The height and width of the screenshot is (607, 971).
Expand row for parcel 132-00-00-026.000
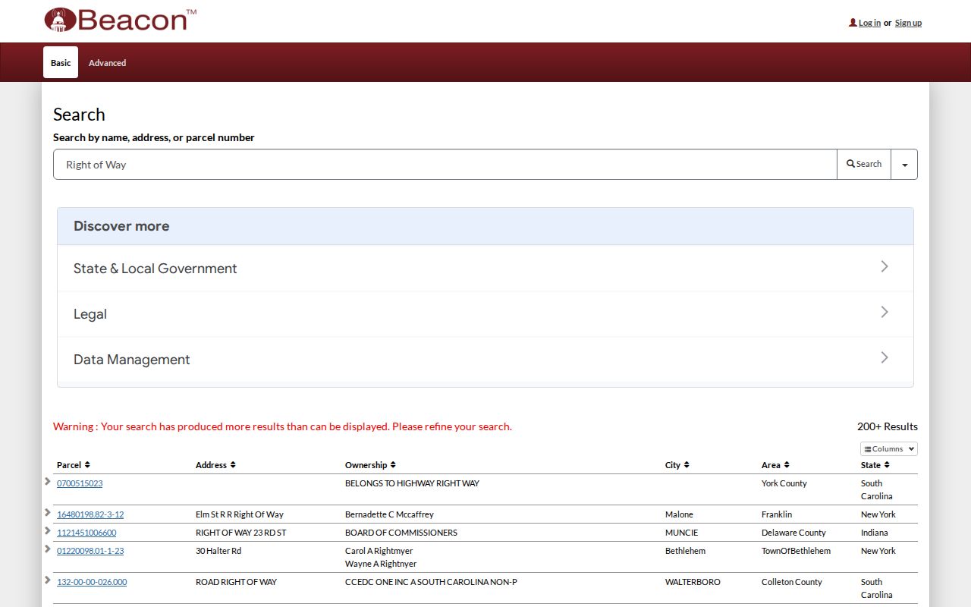point(48,580)
